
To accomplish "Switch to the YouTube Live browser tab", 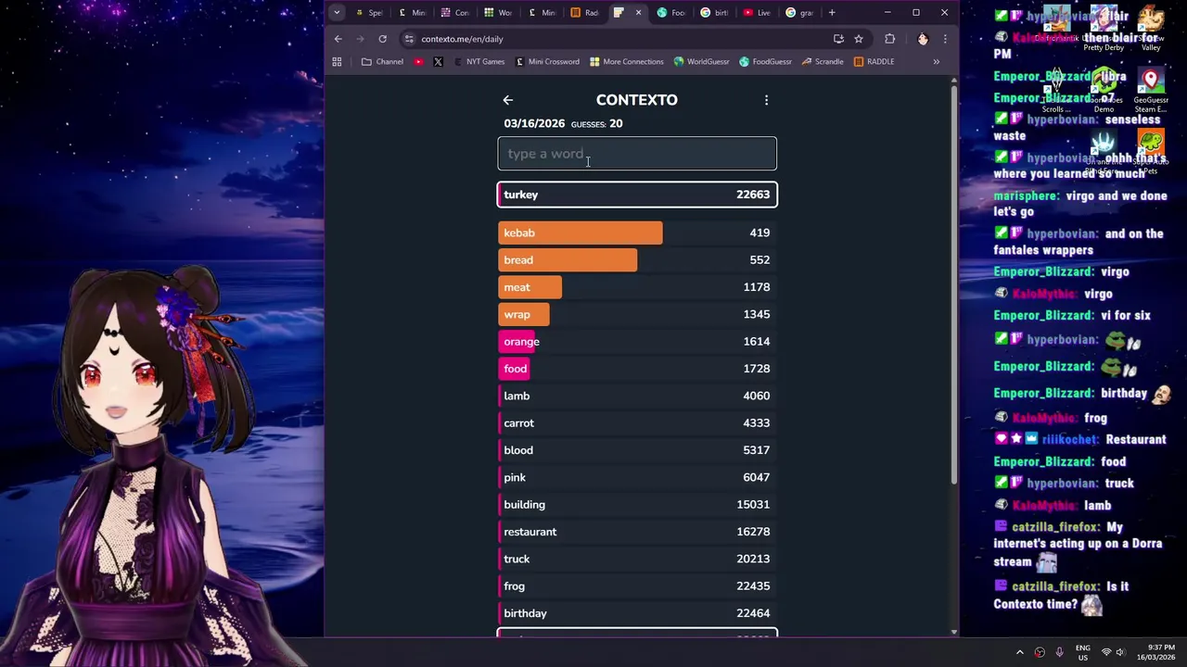I will (x=758, y=13).
